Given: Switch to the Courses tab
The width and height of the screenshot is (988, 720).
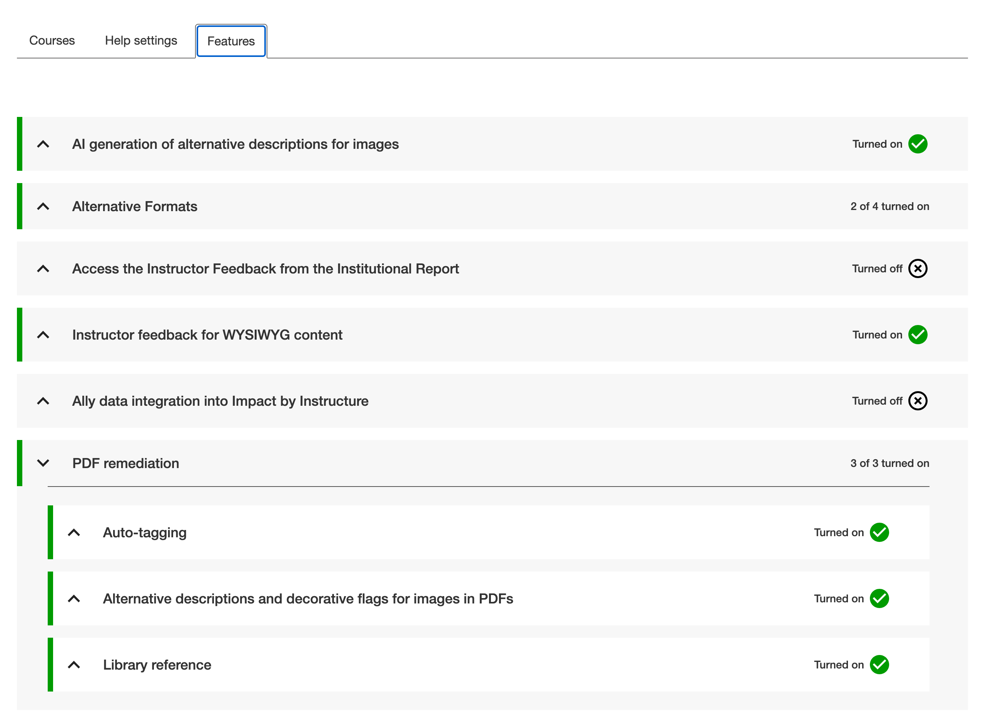Looking at the screenshot, I should point(52,40).
